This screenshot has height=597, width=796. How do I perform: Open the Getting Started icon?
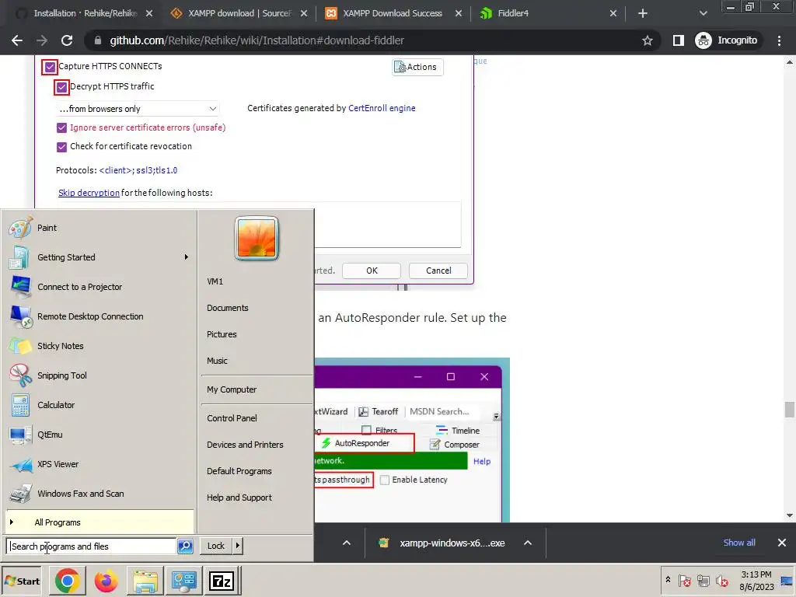[x=19, y=257]
